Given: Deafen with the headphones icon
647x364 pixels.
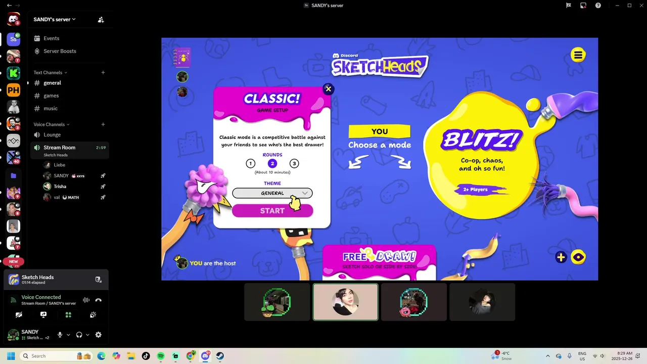Looking at the screenshot, I should 79,335.
